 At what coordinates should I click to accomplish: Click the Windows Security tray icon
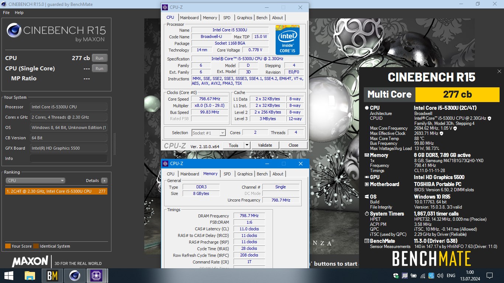396,276
